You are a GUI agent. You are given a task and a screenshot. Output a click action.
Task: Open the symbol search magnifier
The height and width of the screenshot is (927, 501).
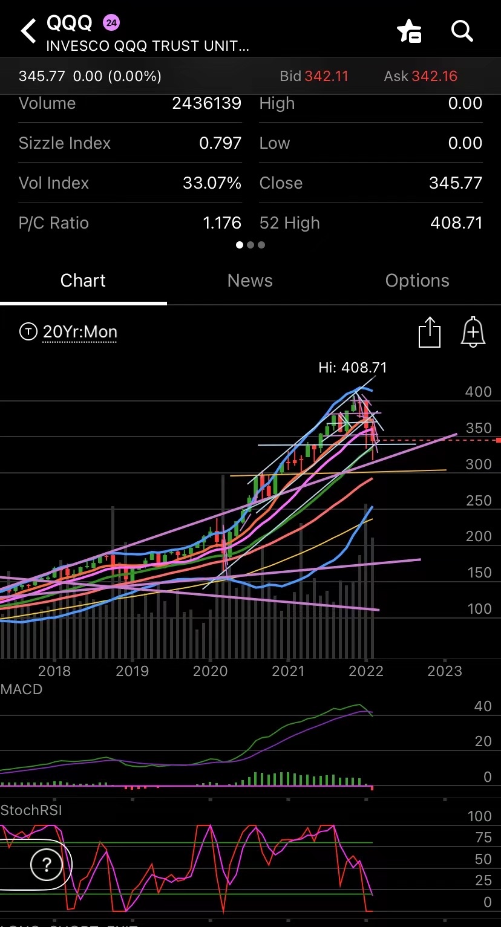point(462,30)
